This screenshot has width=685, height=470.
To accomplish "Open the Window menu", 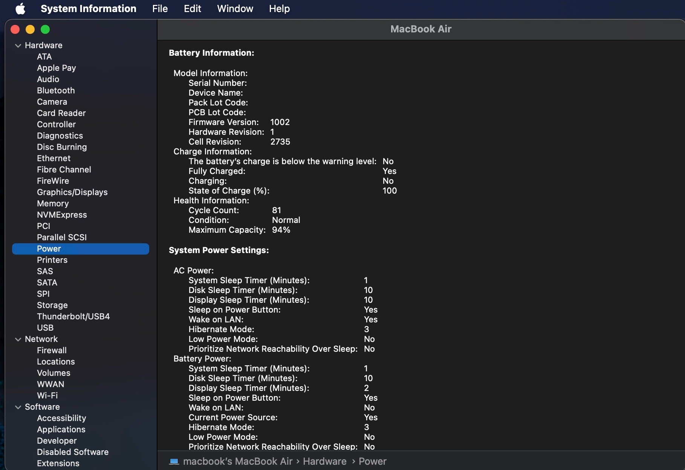I will [x=235, y=9].
